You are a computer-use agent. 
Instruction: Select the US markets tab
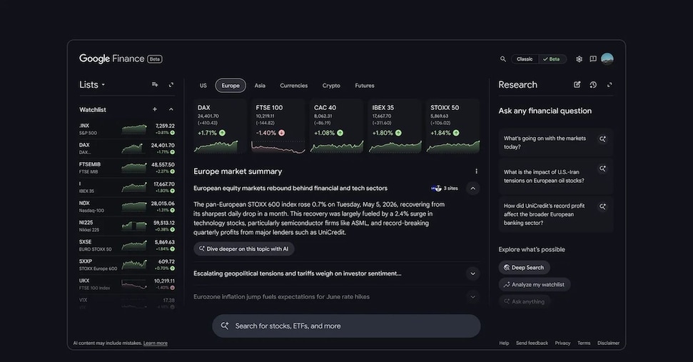coord(203,85)
